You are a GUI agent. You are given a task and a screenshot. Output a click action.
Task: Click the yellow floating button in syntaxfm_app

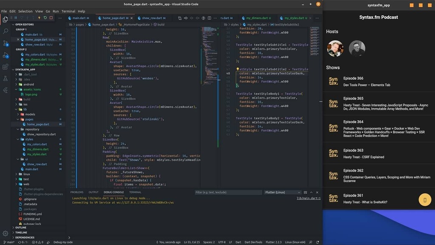tap(425, 200)
